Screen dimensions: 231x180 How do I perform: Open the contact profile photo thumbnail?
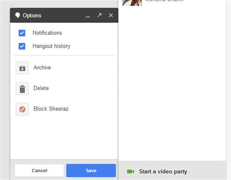(132, 3)
